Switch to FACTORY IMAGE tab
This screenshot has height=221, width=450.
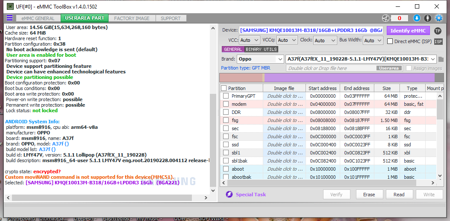[x=132, y=18]
